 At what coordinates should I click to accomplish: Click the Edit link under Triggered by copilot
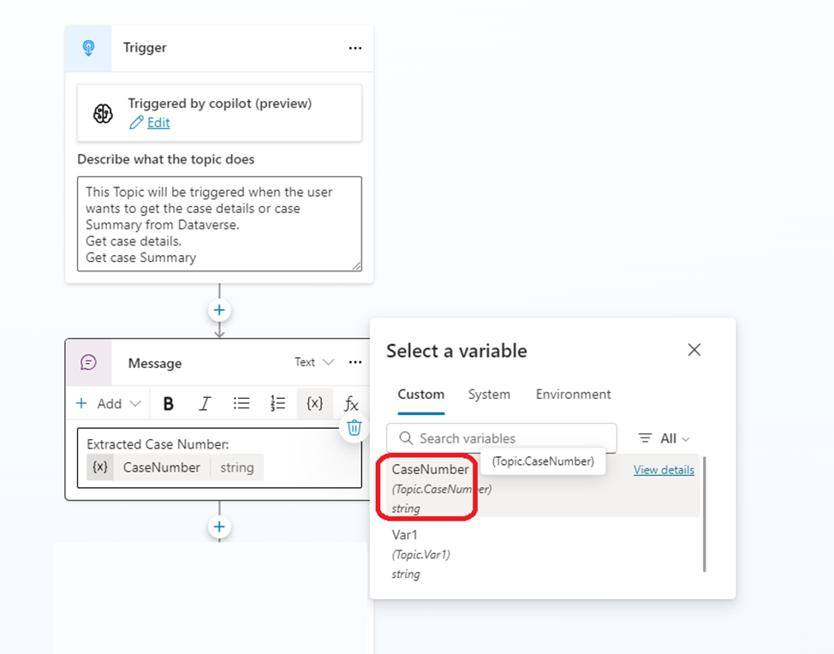[158, 122]
